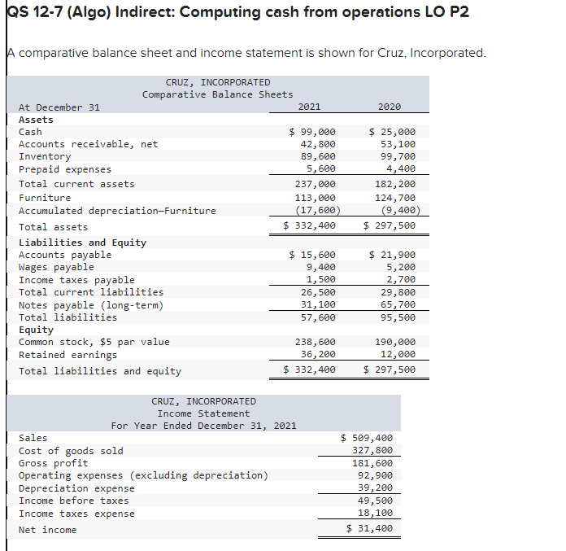Click Notes payable 2020 value 65,700

(398, 304)
